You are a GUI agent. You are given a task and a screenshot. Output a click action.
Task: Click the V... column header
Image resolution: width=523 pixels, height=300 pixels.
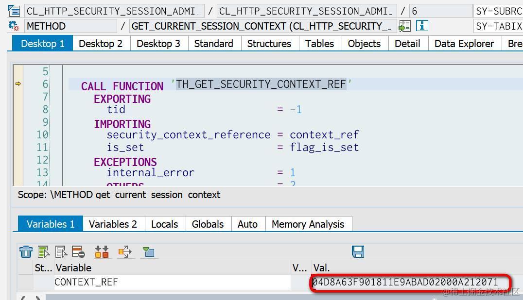[x=301, y=267]
